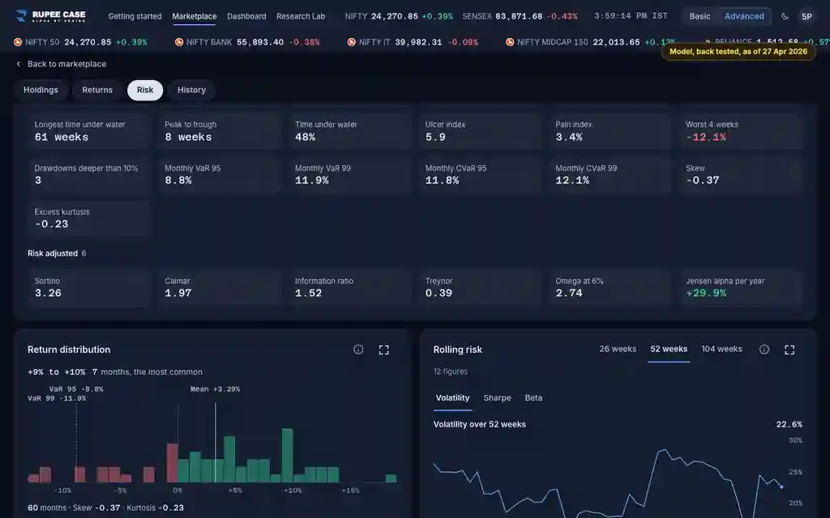The height and width of the screenshot is (518, 830).
Task: Click the Jensen alpha value +29.9%
Action: (x=706, y=293)
